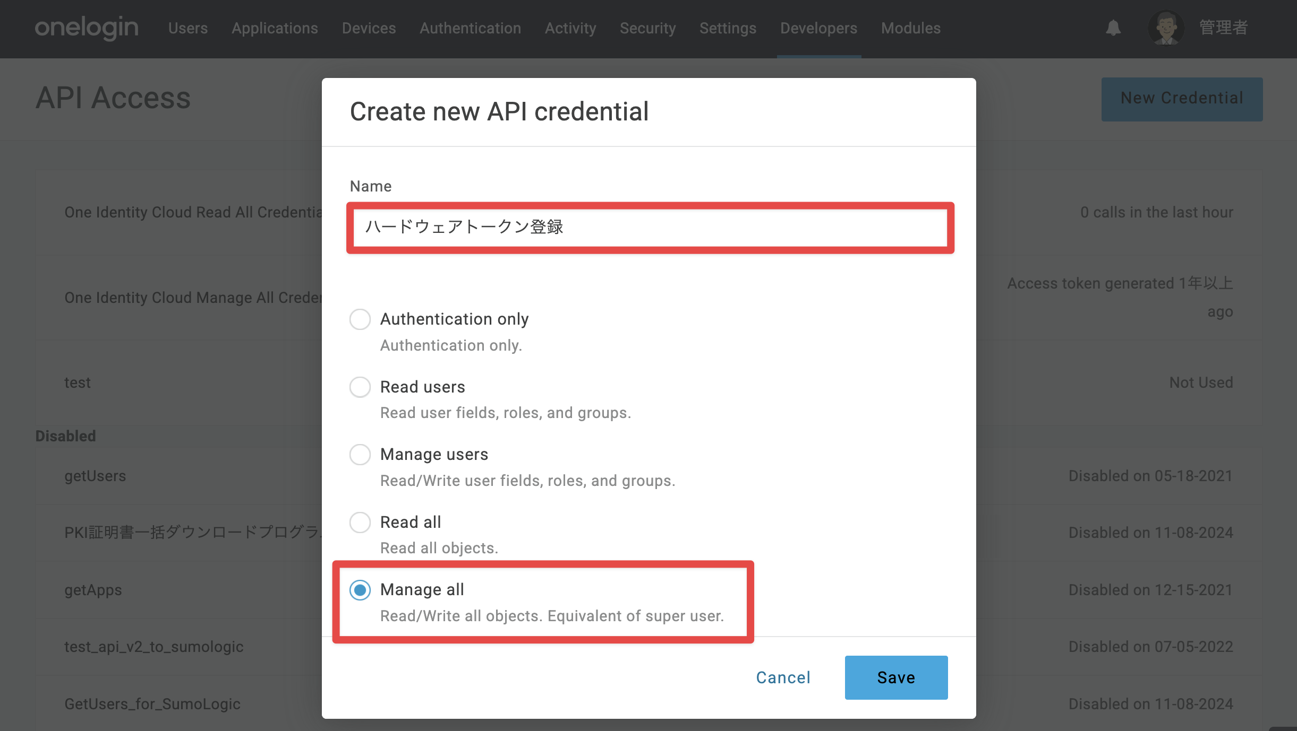This screenshot has height=731, width=1297.
Task: Open the admin user avatar
Action: point(1166,28)
